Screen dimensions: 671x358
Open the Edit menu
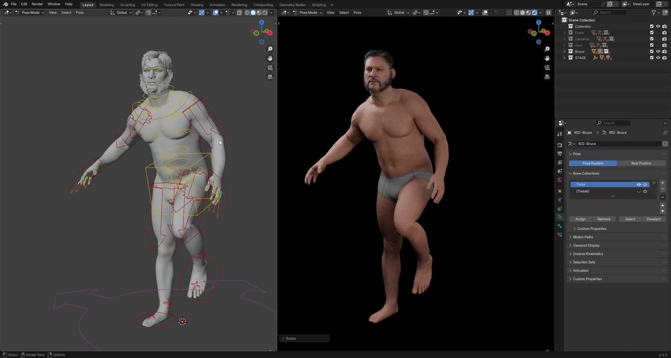tap(24, 4)
